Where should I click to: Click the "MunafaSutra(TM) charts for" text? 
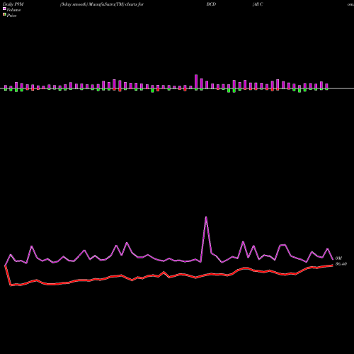pyautogui.click(x=116, y=4)
